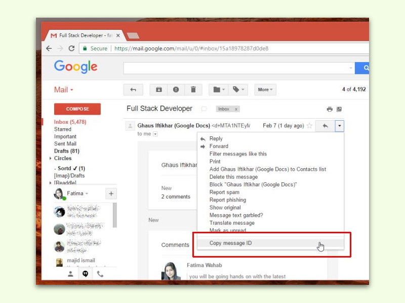405x303 pixels.
Task: Open search options arrow in search box
Action: [x=351, y=68]
